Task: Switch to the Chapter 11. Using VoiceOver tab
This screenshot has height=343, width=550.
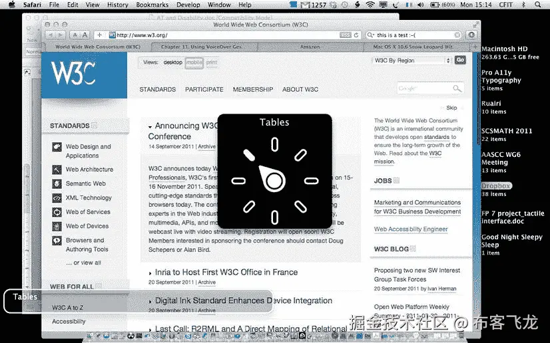Action: (x=204, y=47)
